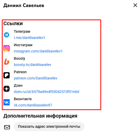
Task: Click the Телеграм label text
Action: (22, 32)
